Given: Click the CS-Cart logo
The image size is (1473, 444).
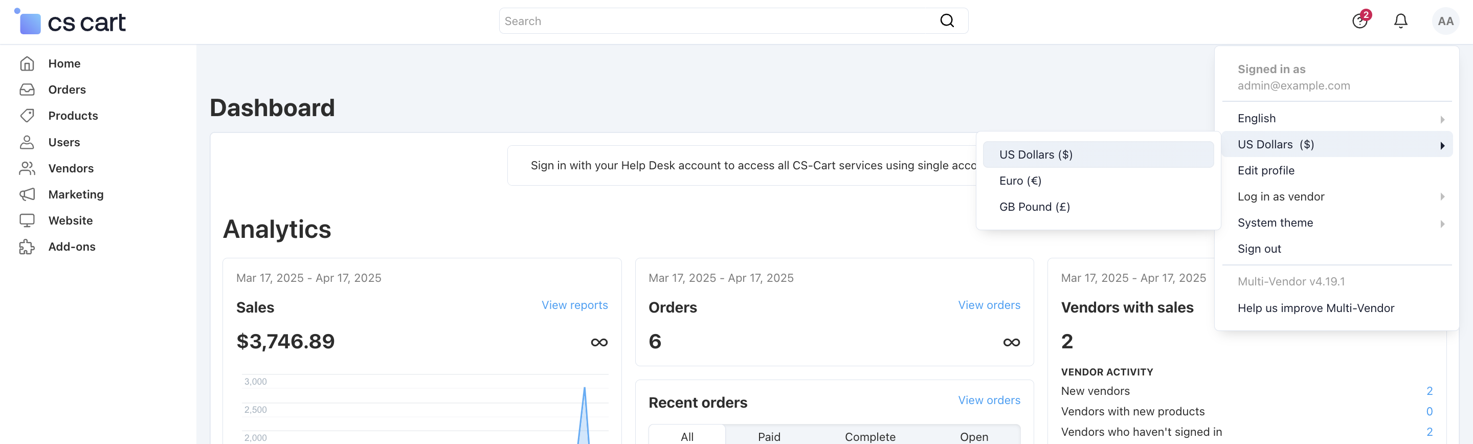Looking at the screenshot, I should (x=70, y=22).
